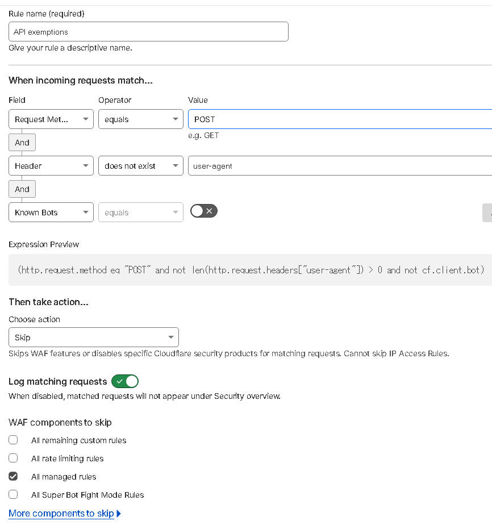Open the Known Bots field dropdown
Screen dimensions: 492x525
(x=51, y=213)
